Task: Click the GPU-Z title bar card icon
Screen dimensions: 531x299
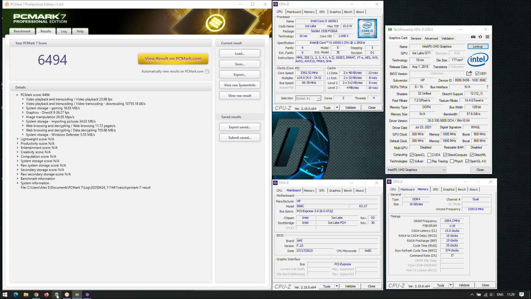Action: [390, 29]
